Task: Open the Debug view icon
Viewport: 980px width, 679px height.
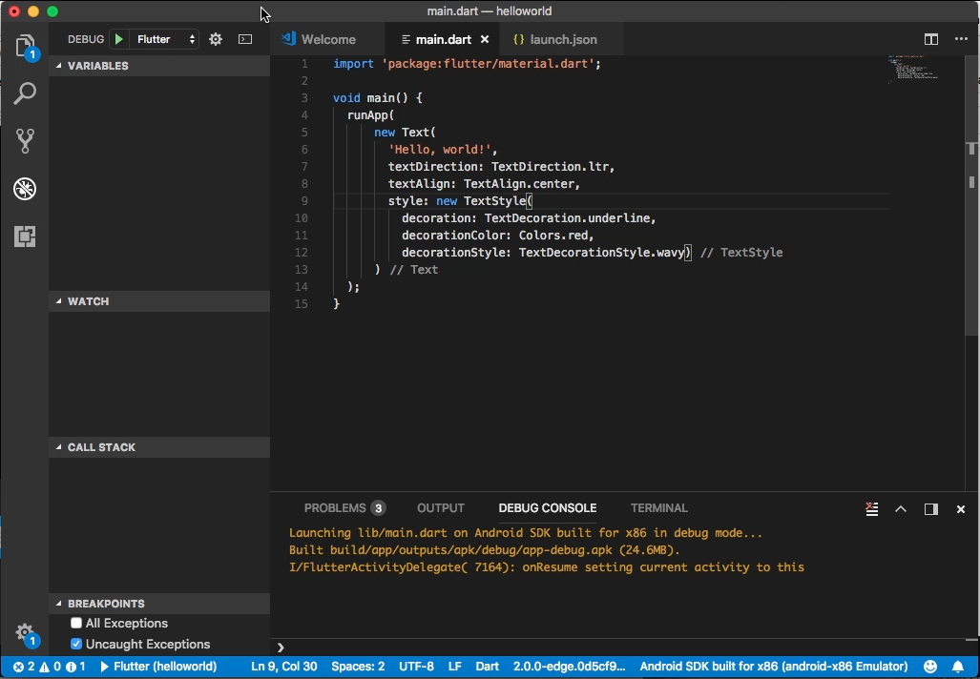Action: [25, 189]
